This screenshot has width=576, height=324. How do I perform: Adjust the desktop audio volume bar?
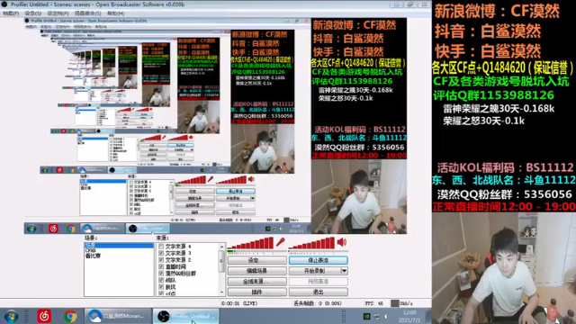tap(312, 244)
